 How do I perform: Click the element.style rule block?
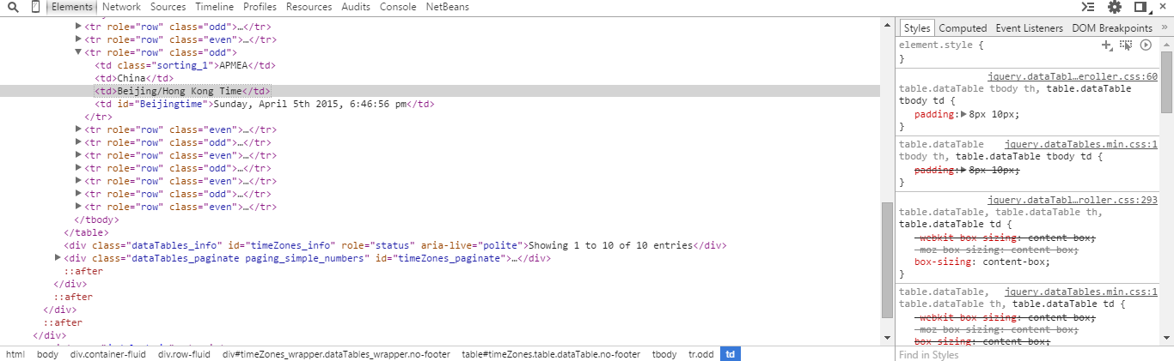click(x=1029, y=51)
